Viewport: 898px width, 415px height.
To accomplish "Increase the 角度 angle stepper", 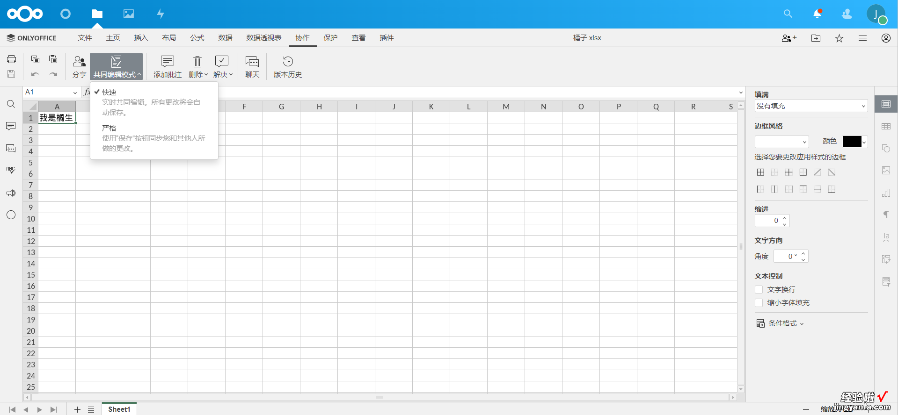I will pyautogui.click(x=803, y=254).
